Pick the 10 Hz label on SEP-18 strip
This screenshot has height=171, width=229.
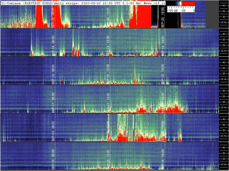click(224, 79)
